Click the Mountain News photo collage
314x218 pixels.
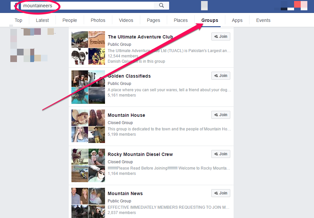pyautogui.click(x=88, y=203)
